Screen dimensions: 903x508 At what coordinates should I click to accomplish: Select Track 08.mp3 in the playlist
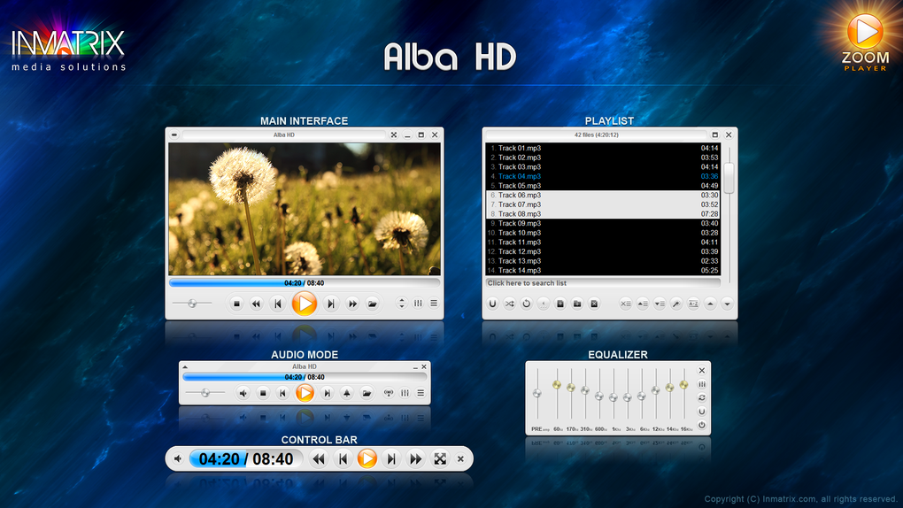(x=602, y=213)
